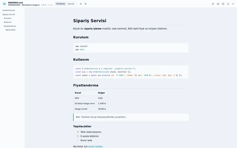237x148 pixels.
Task: Close the preview window
Action: tap(233, 4)
